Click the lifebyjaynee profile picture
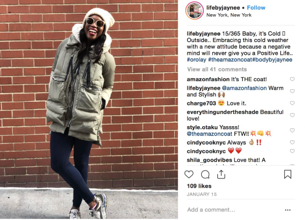 coord(195,11)
